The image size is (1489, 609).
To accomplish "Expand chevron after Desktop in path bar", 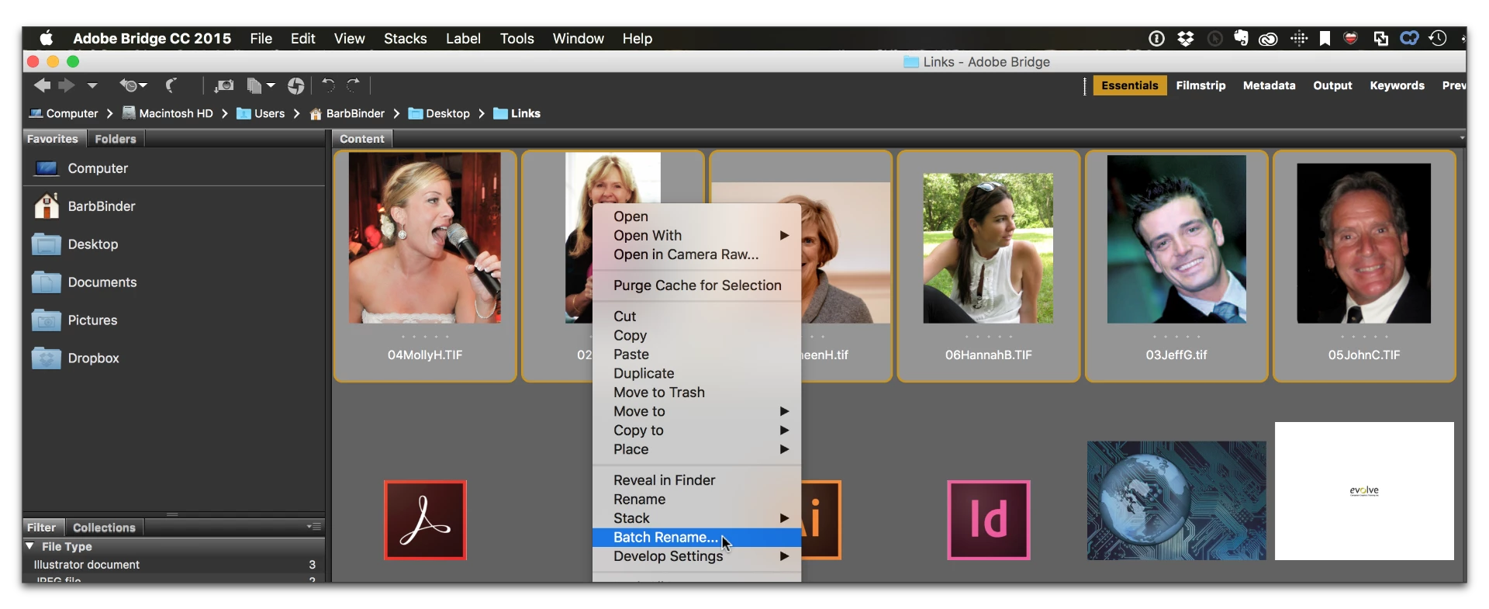I will coord(482,113).
